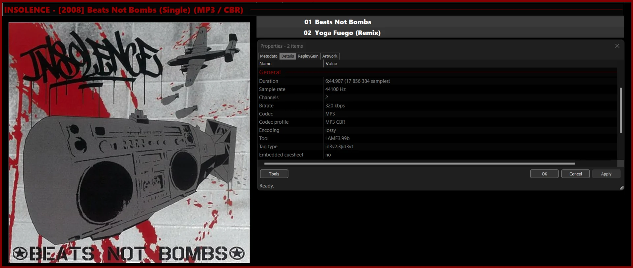Click the Value column header
This screenshot has height=268, width=633.
(x=470, y=64)
